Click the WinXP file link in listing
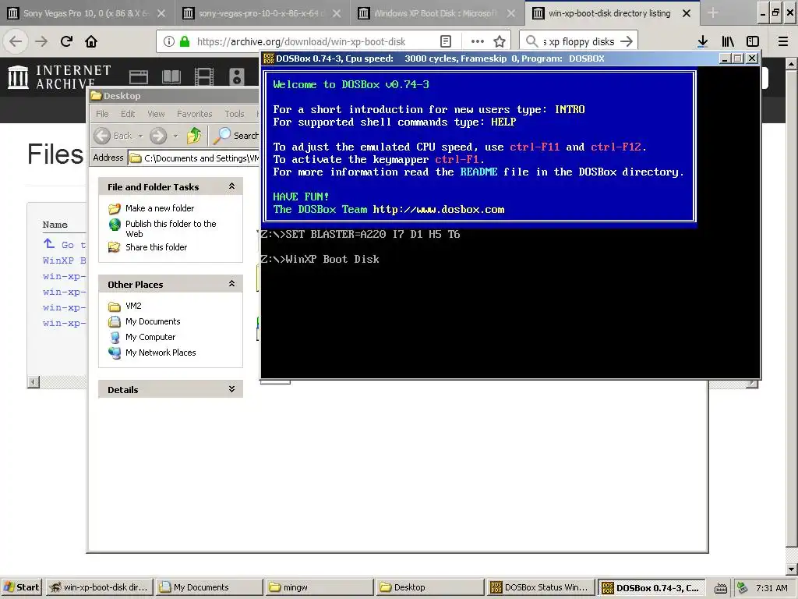 click(x=64, y=261)
